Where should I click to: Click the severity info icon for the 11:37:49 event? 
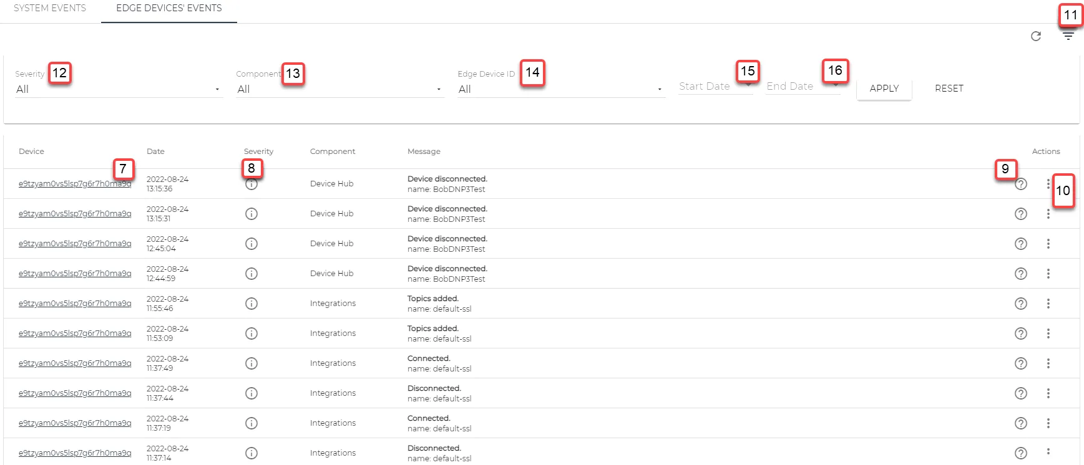tap(251, 363)
